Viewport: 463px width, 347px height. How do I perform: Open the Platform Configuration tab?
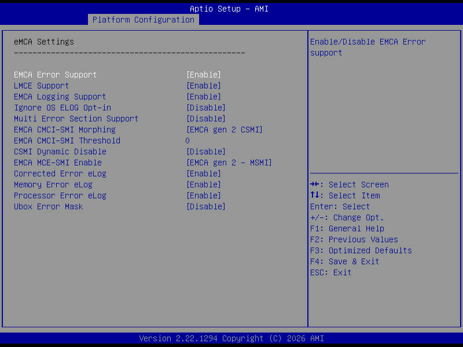(144, 20)
